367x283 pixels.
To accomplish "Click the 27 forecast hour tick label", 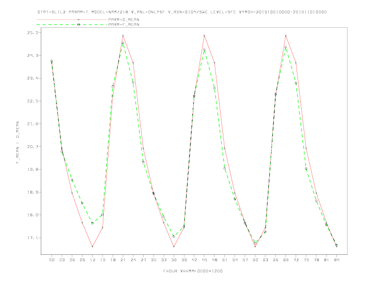I will pos(143,260).
